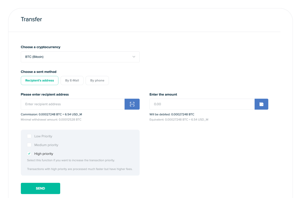Screen dimensions: 301x198
Task: Click the Commission 0.00027248 BTC text
Action: pyautogui.click(x=51, y=114)
